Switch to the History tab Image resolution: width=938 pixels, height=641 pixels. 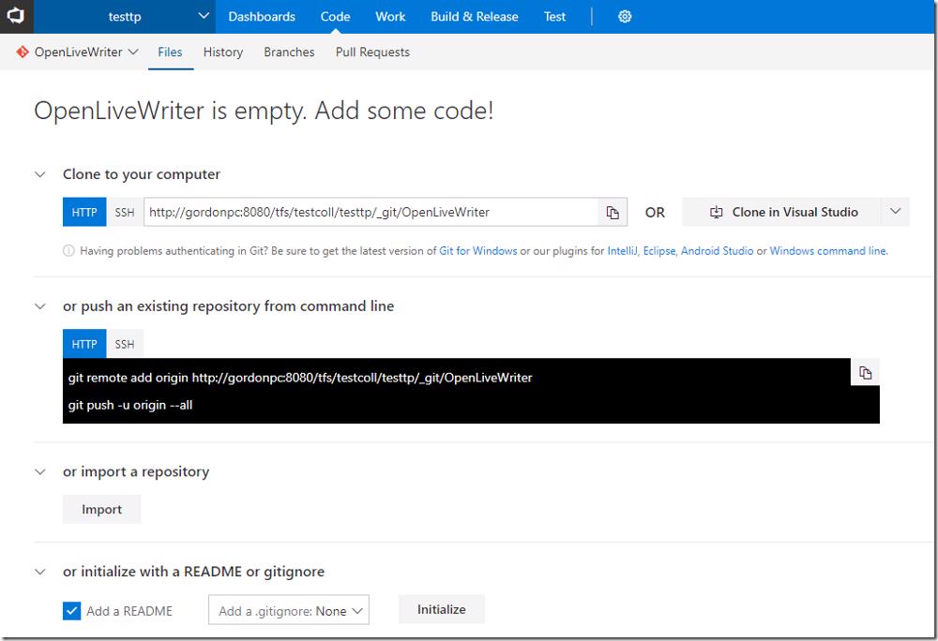click(223, 52)
